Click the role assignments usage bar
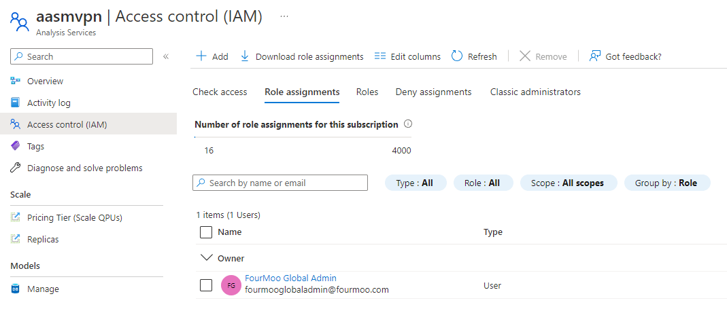The image size is (727, 309). [303, 137]
